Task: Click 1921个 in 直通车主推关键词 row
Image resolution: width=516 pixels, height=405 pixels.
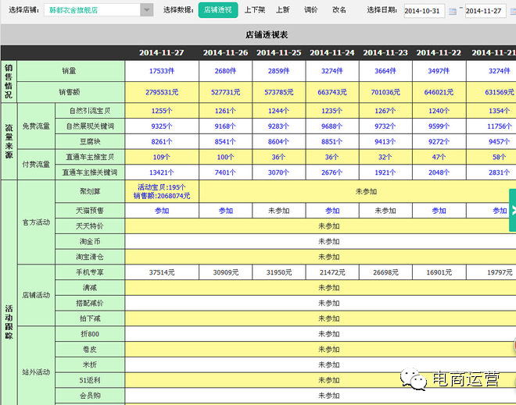Action: [x=385, y=172]
